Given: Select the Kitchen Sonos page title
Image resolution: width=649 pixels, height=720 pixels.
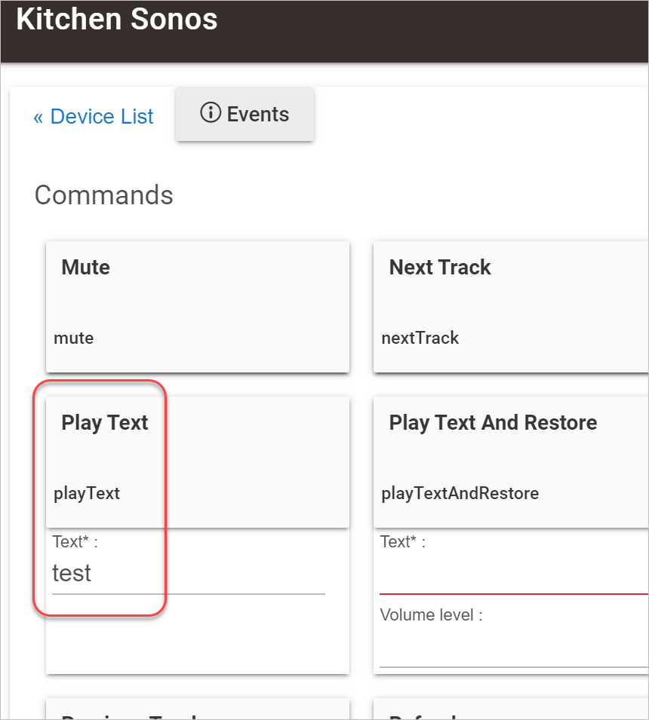Looking at the screenshot, I should pos(117,20).
